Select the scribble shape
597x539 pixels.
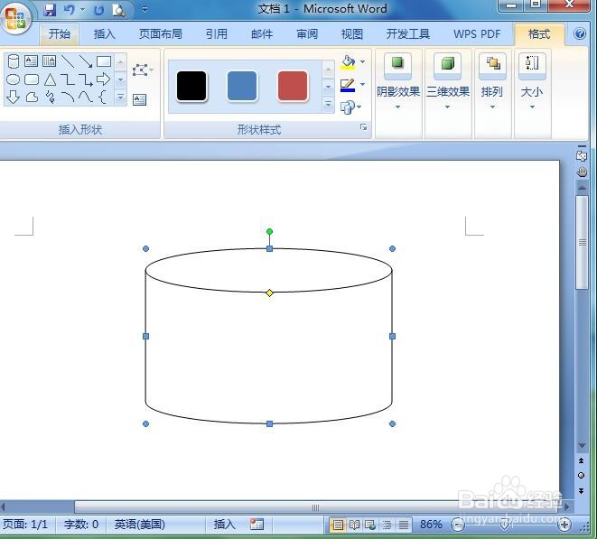50,98
